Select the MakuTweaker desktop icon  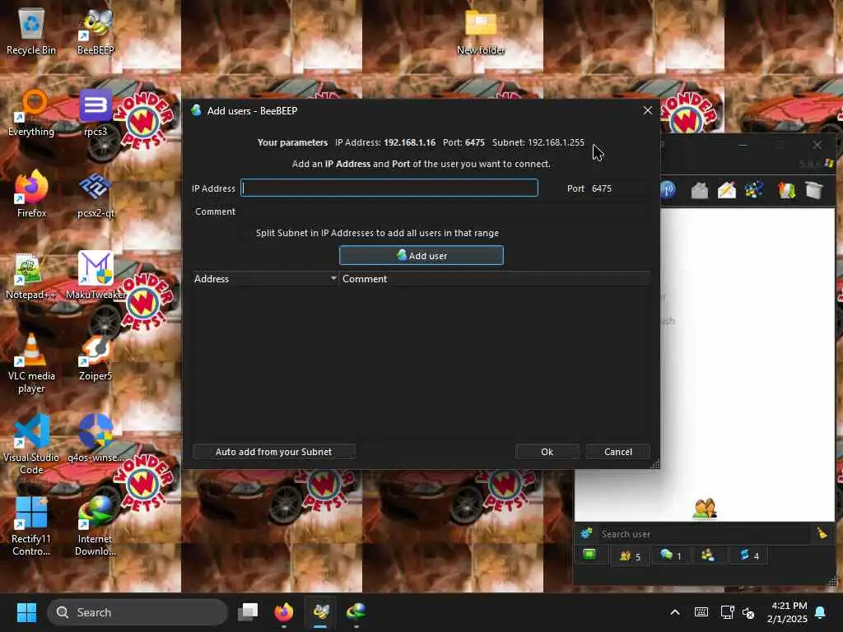[x=95, y=276]
